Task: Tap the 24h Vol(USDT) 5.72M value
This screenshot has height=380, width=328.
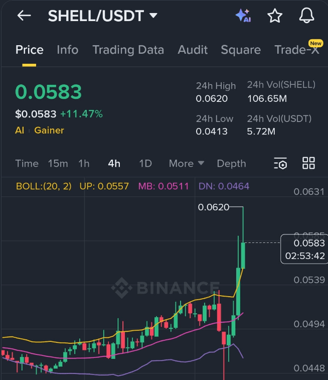Action: pyautogui.click(x=261, y=132)
